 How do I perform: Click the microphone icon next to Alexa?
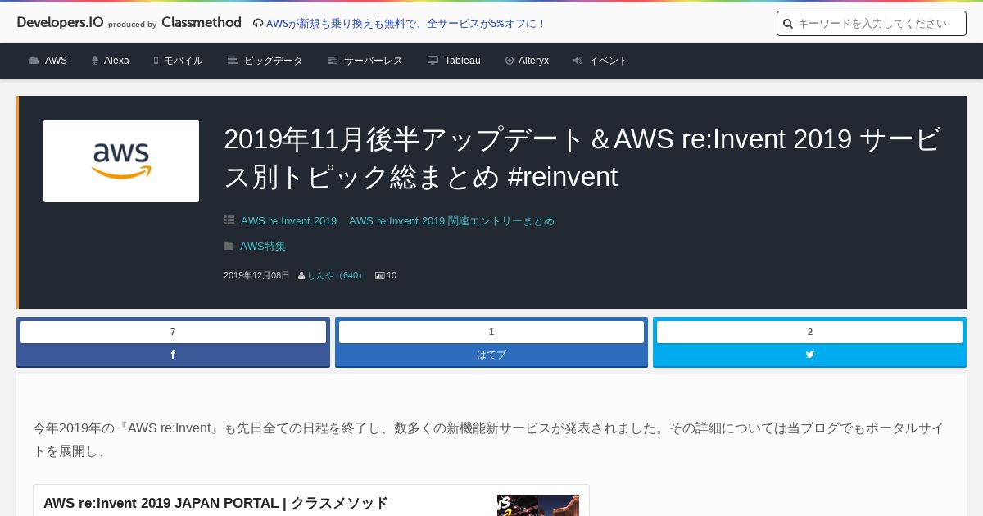coord(95,61)
